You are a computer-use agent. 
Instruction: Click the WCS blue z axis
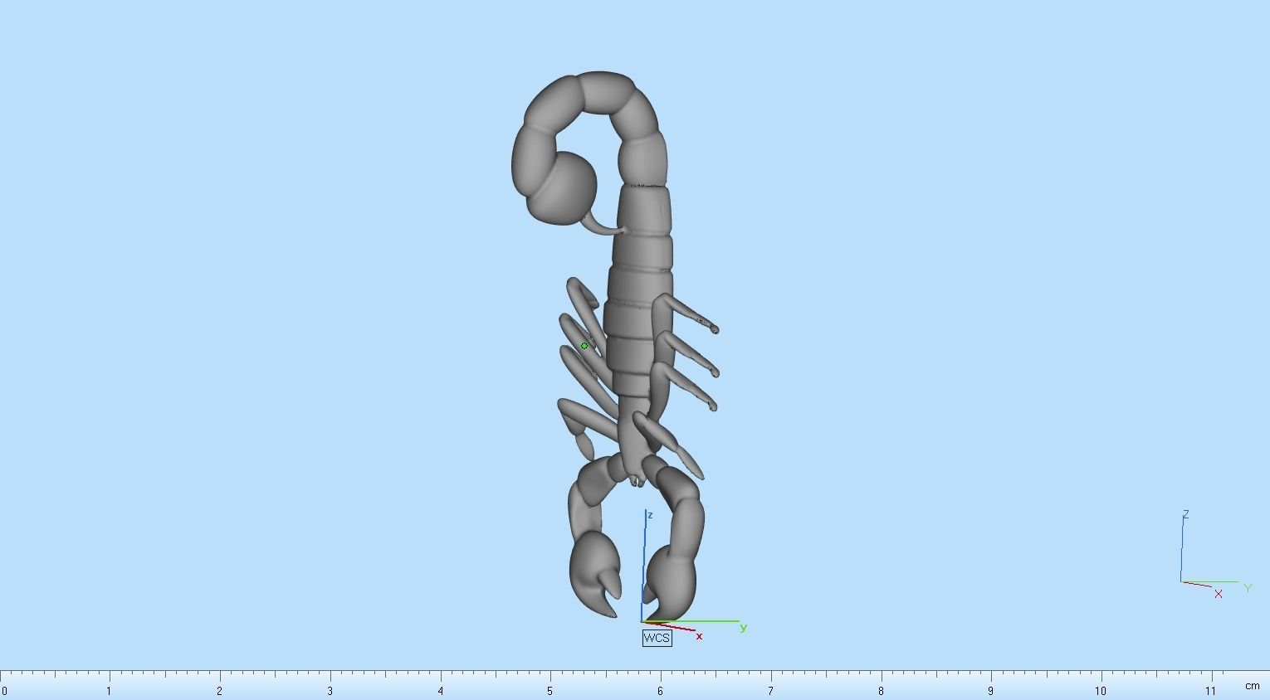click(x=644, y=566)
